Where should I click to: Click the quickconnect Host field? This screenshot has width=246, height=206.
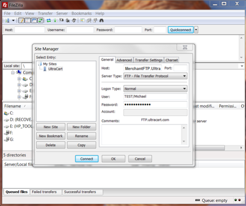30,30
